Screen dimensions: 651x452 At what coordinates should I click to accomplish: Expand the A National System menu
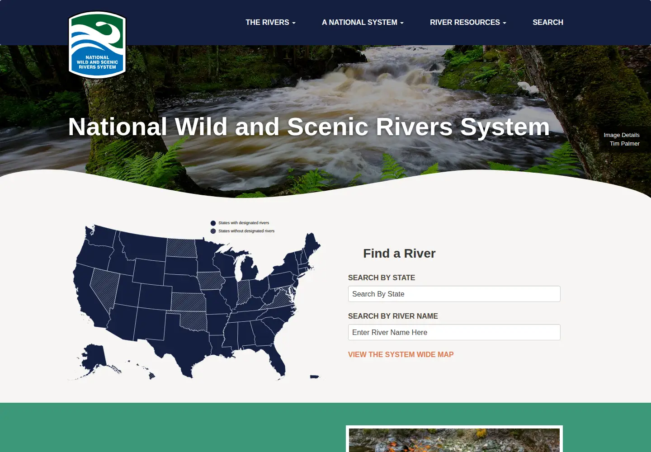pos(363,22)
